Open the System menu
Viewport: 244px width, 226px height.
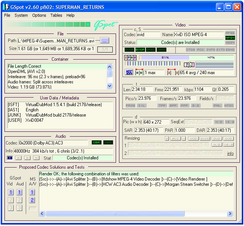point(21,15)
